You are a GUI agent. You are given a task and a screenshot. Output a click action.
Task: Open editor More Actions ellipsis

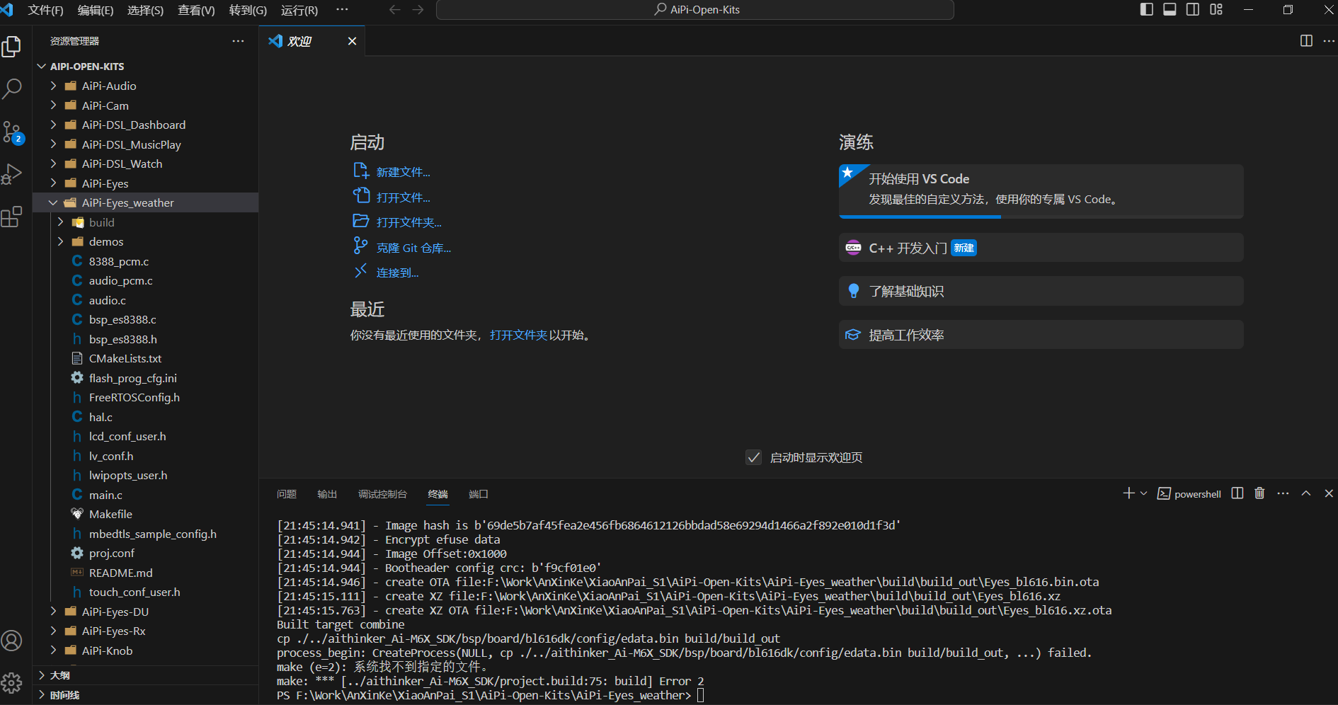coord(1329,41)
